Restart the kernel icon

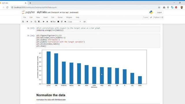[62, 22]
